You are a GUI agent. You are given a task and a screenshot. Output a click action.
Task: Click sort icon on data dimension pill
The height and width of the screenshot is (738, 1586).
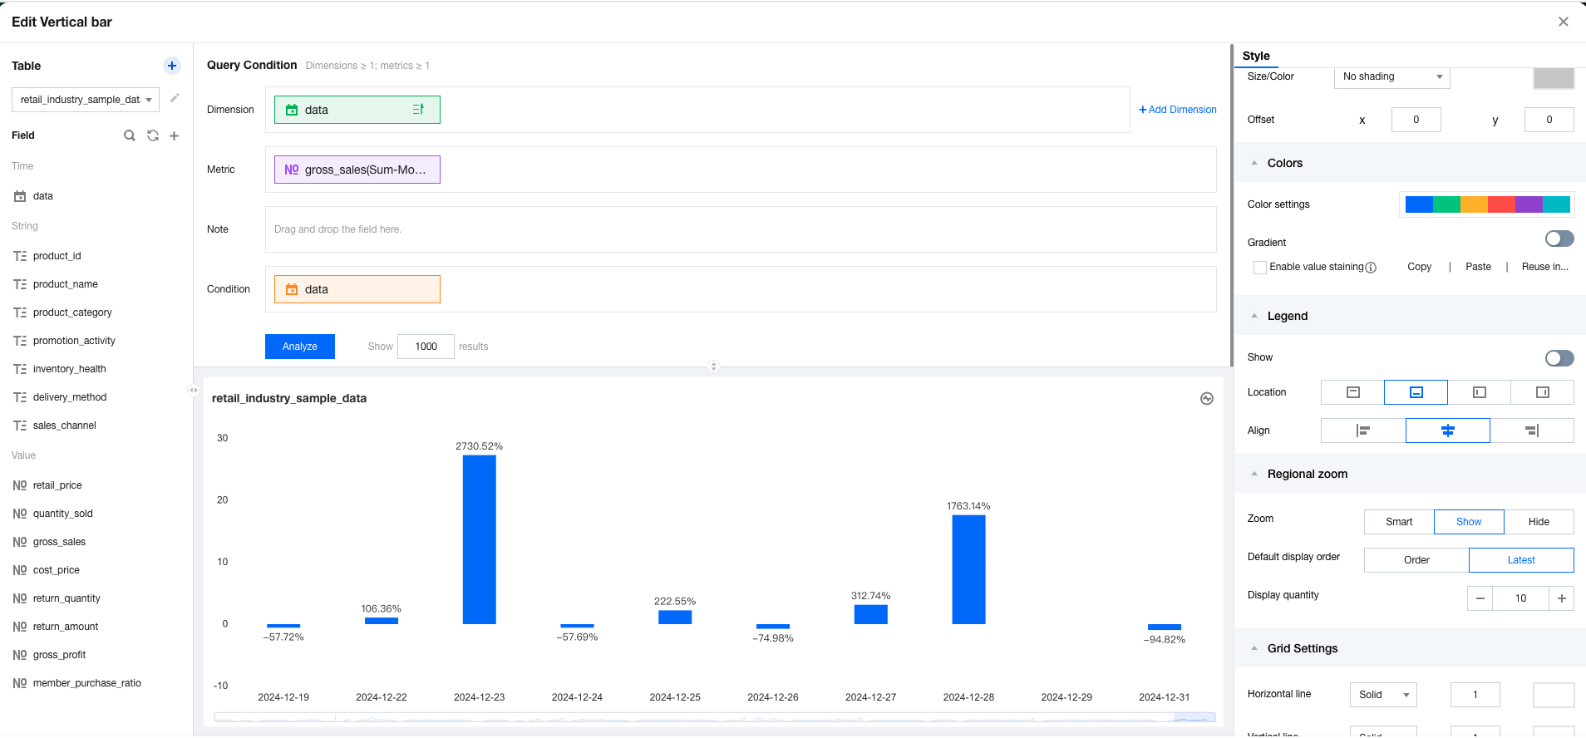[418, 110]
